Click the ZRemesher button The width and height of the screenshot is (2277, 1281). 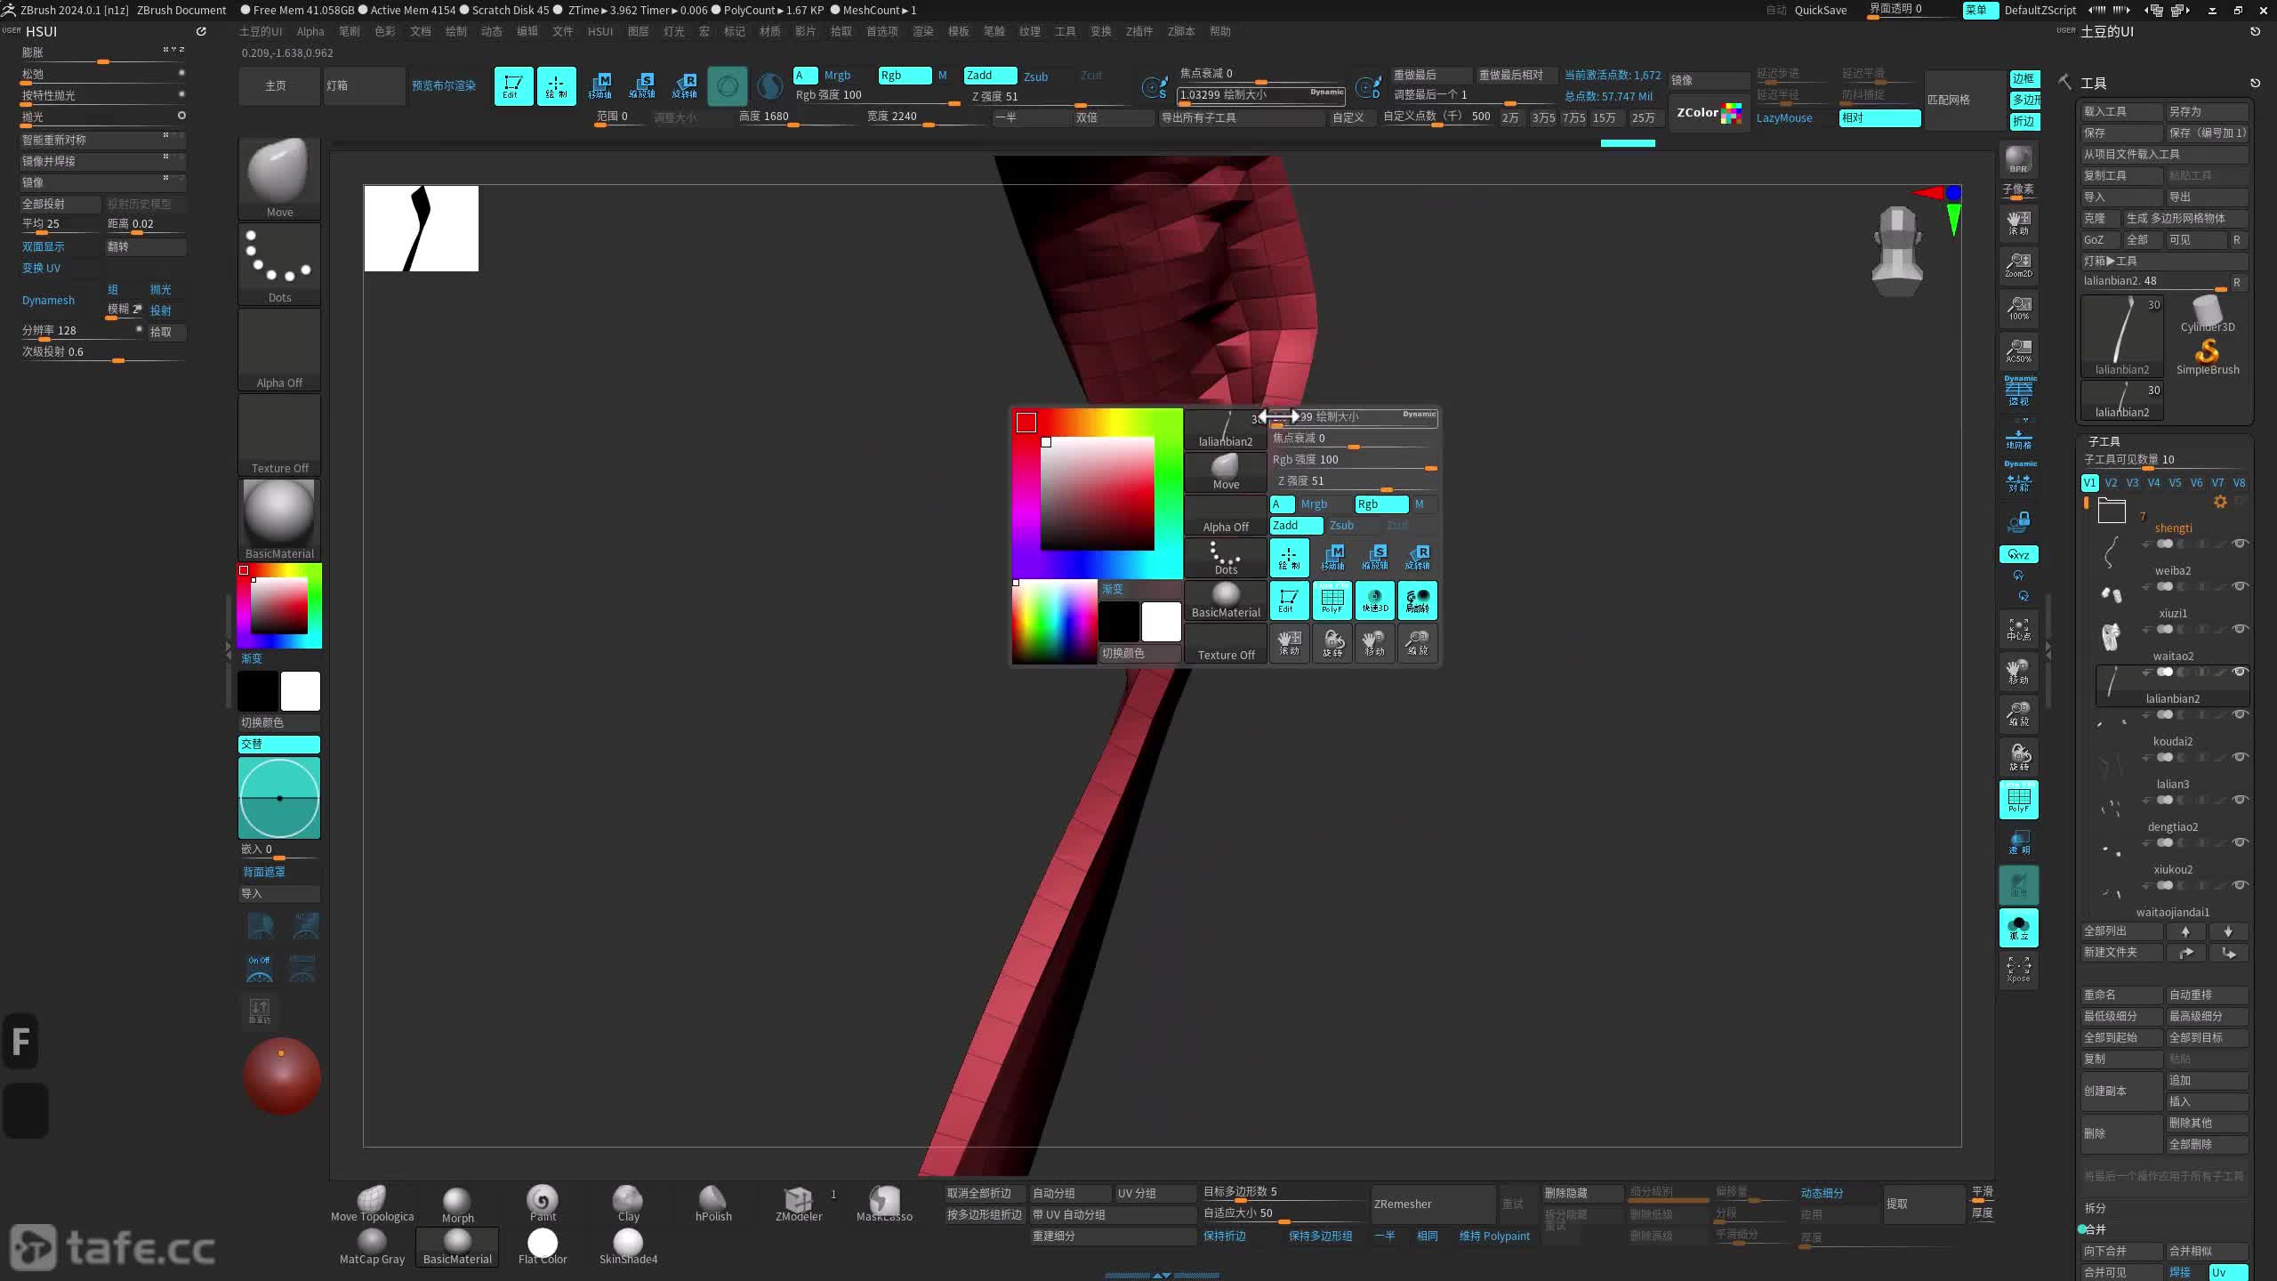tap(1432, 1204)
